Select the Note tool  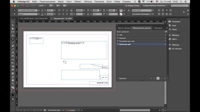coord(13,73)
